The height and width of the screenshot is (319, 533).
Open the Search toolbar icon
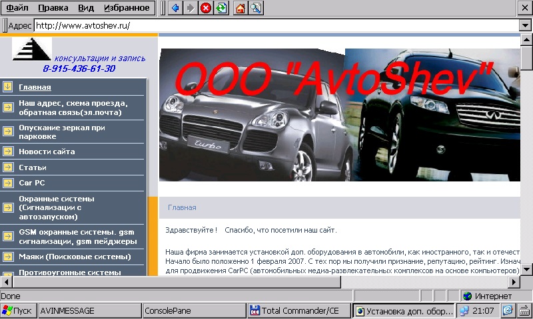click(256, 8)
